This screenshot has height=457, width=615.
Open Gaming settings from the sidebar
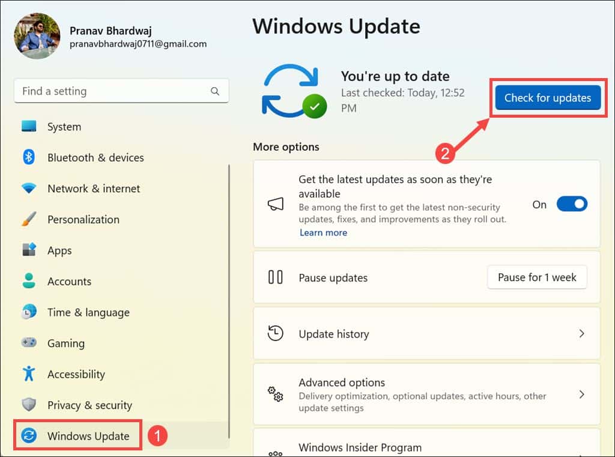pyautogui.click(x=121, y=344)
